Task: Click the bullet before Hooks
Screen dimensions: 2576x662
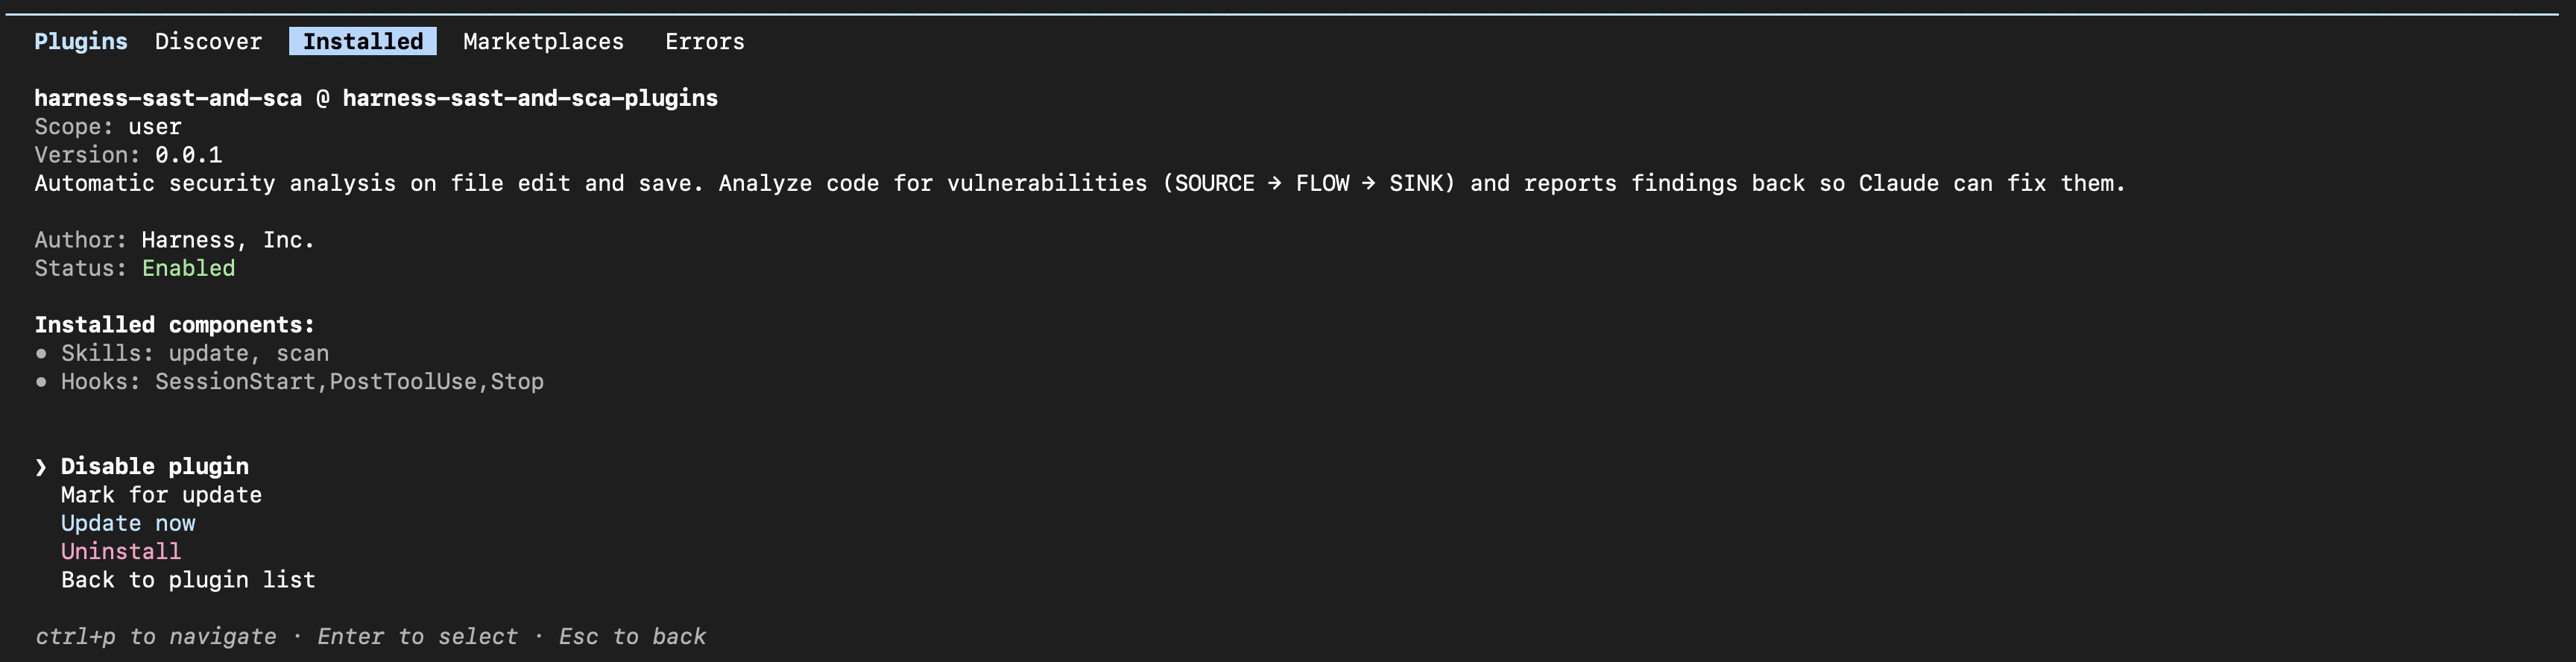Action: pyautogui.click(x=41, y=382)
